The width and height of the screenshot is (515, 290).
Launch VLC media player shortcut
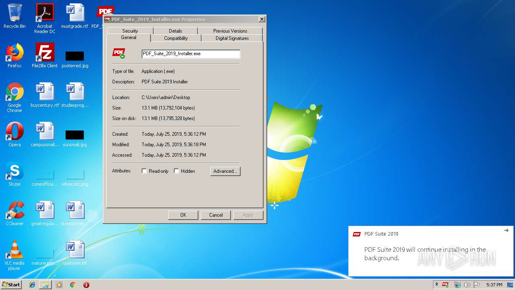click(x=14, y=255)
